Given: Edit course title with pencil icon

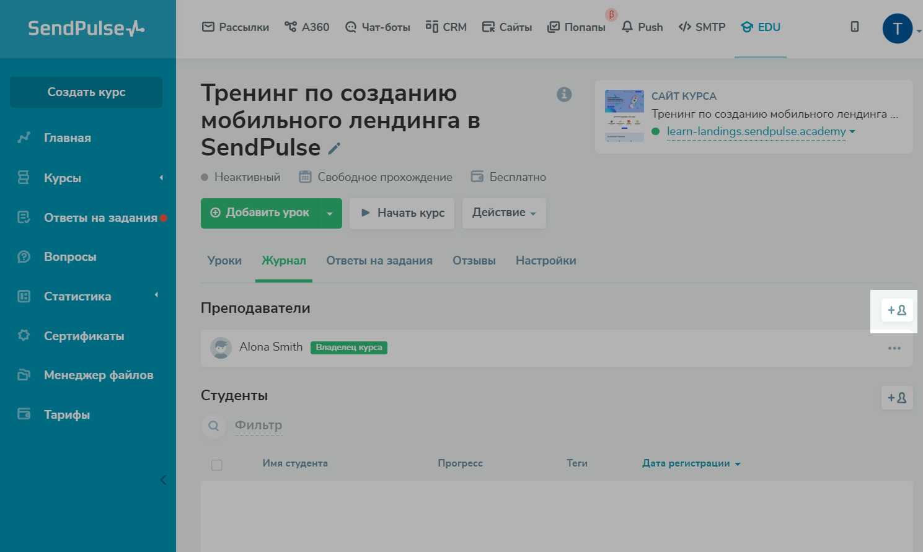Looking at the screenshot, I should pyautogui.click(x=334, y=148).
